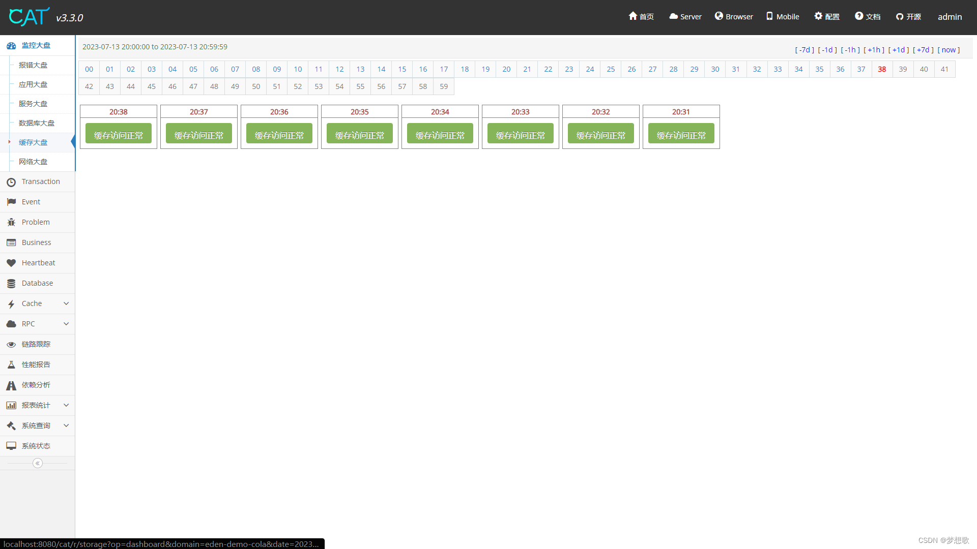Open 报错大盘 in the sidebar

(33, 65)
